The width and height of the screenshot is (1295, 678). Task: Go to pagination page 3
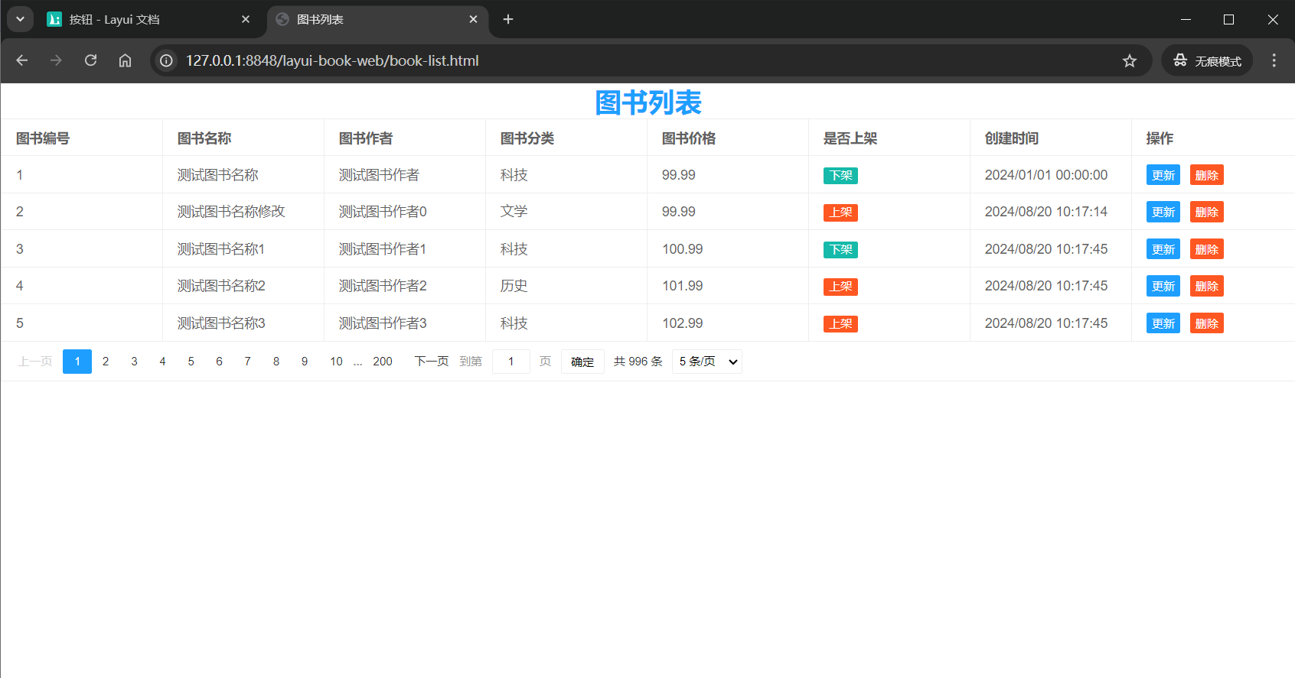(134, 362)
